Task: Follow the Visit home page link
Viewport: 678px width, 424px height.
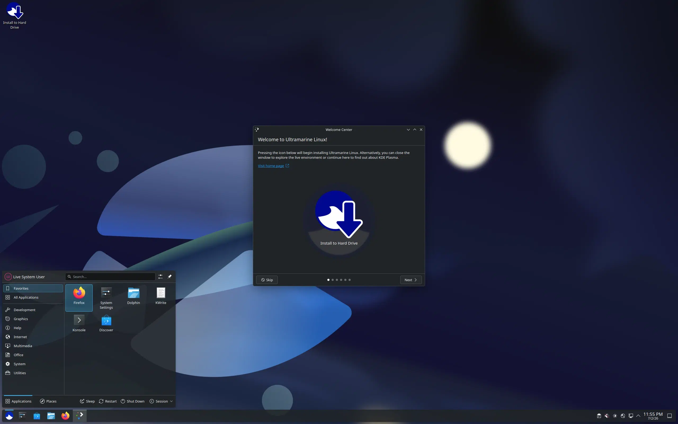Action: point(273,166)
